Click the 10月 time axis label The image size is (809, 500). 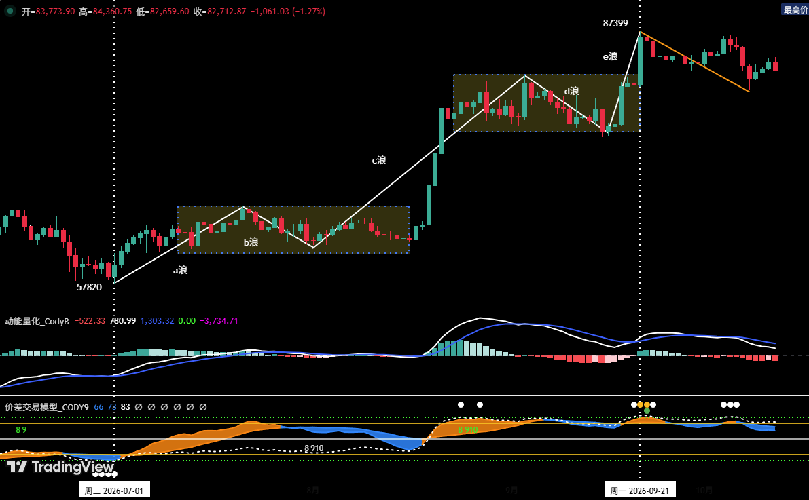(x=704, y=491)
